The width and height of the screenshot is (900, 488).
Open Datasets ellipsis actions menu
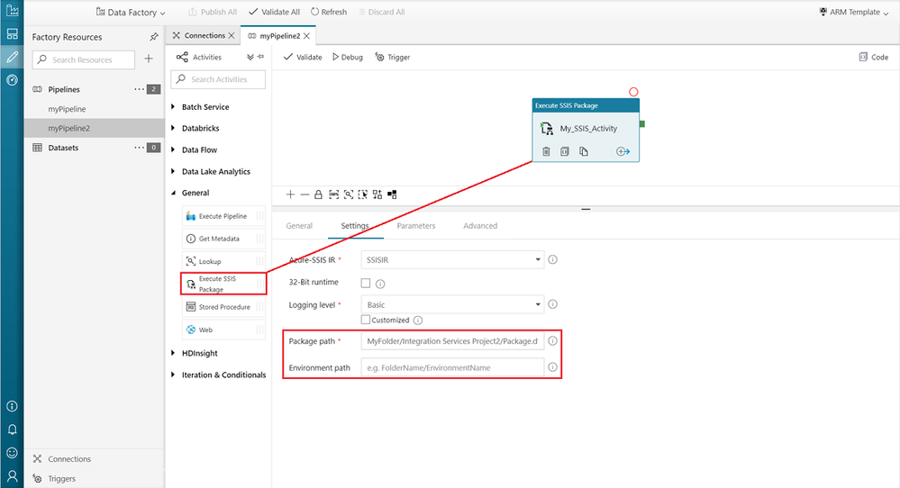click(x=139, y=148)
